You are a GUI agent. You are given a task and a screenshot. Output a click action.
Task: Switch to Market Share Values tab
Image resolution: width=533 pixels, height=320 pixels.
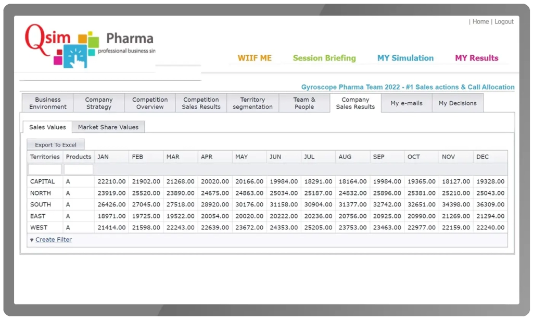108,127
